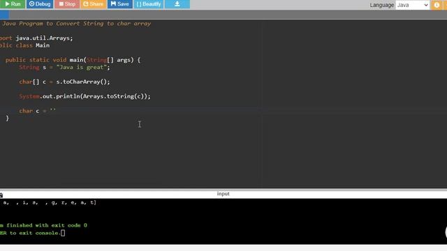Beautify the code formatting
Image resolution: width=447 pixels, height=251 pixels.
149,4
